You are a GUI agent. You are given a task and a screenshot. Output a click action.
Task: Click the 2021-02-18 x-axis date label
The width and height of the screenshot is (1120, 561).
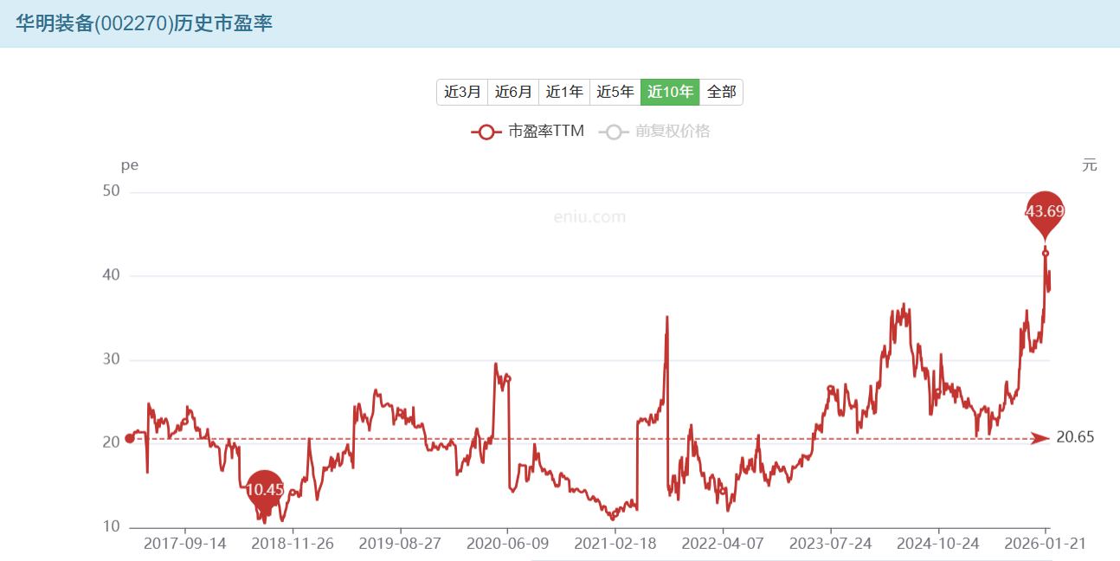615,544
